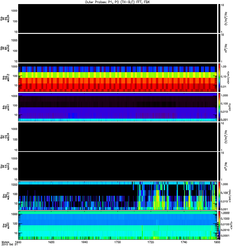Click the <|nT|> unit label of thb scm1
Viewport: 235px width, 251px height.
click(x=230, y=107)
